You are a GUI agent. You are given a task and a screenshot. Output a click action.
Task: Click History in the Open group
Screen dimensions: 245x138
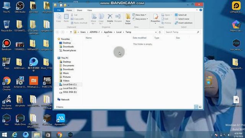click(x=166, y=23)
